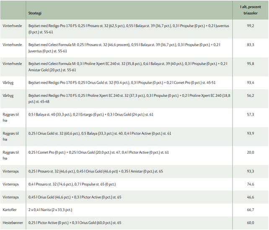Click the strategy '0,25 l Orius Gold st. 32 (60,6 pct.)'
Image resolution: width=269 pixels, height=230 pixels.
(100, 134)
